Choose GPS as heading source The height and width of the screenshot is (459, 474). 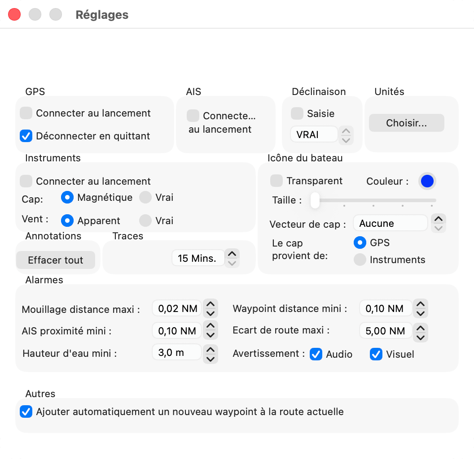(360, 243)
